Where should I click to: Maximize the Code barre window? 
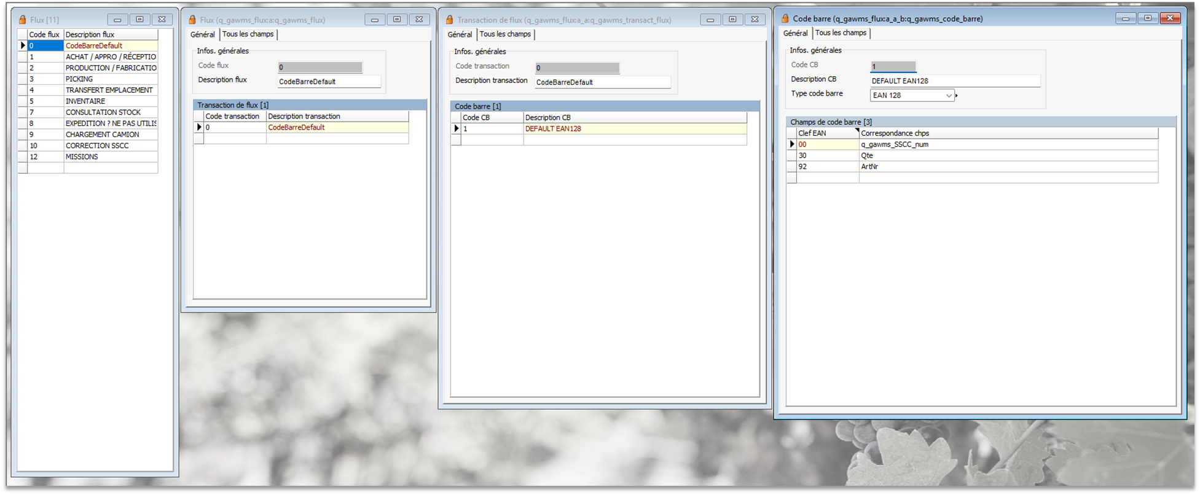[x=1147, y=18]
